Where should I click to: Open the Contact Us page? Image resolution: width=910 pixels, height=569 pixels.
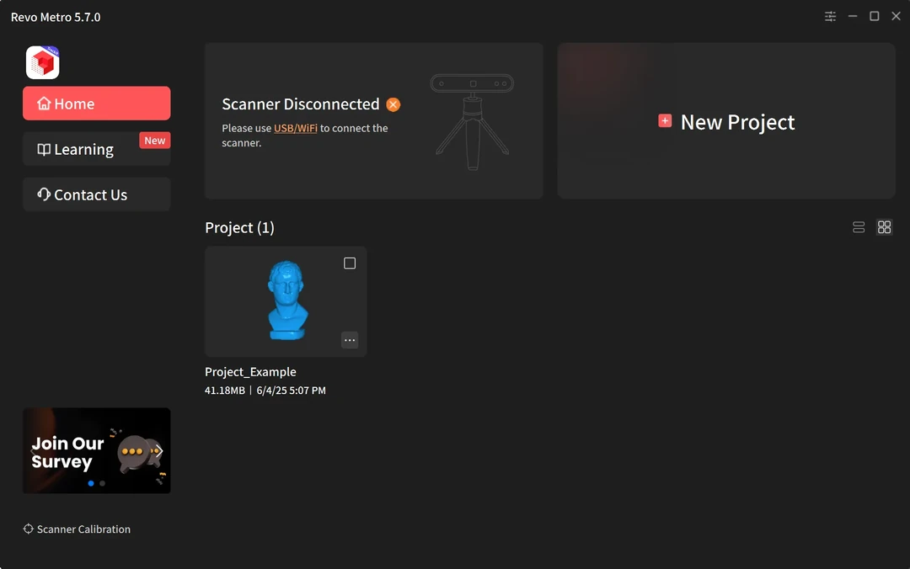[x=96, y=194]
